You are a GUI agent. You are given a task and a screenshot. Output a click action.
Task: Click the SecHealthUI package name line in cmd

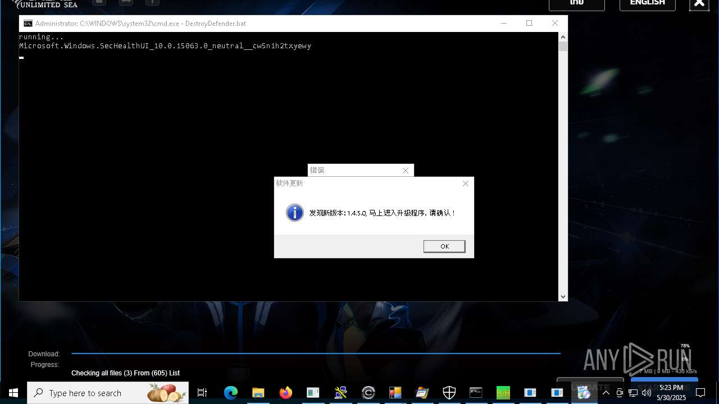pyautogui.click(x=165, y=46)
